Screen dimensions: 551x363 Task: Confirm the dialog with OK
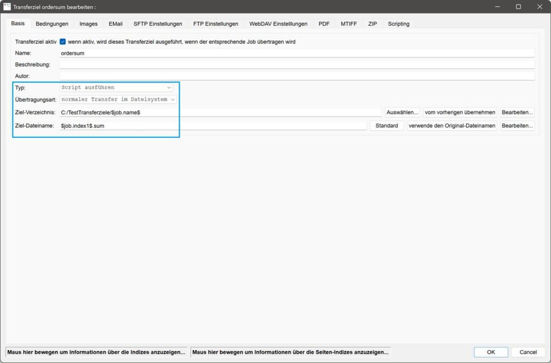tap(490, 352)
